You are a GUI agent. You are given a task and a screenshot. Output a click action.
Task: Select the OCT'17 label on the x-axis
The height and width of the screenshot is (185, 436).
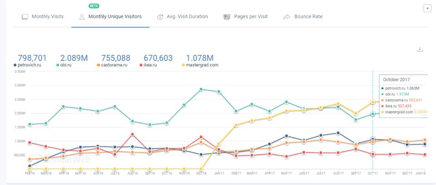click(x=372, y=173)
